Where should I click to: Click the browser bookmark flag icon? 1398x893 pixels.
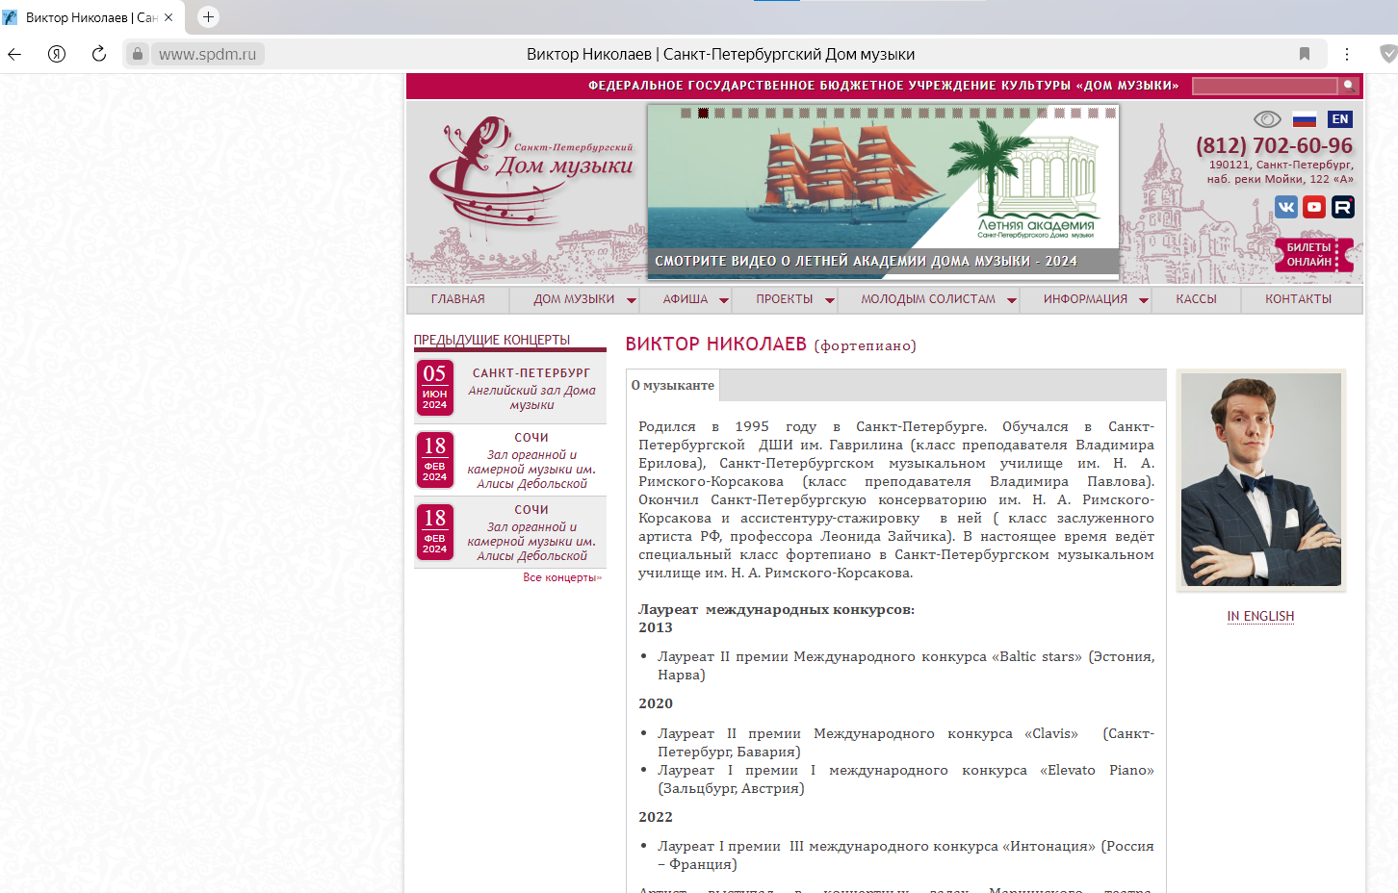(1305, 54)
